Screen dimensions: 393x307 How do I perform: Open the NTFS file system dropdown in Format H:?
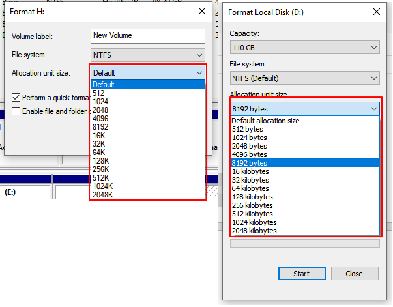pos(148,55)
